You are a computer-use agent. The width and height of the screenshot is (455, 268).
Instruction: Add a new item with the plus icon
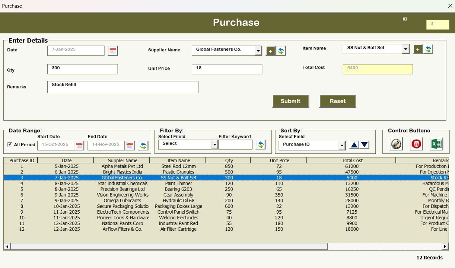pyautogui.click(x=418, y=49)
